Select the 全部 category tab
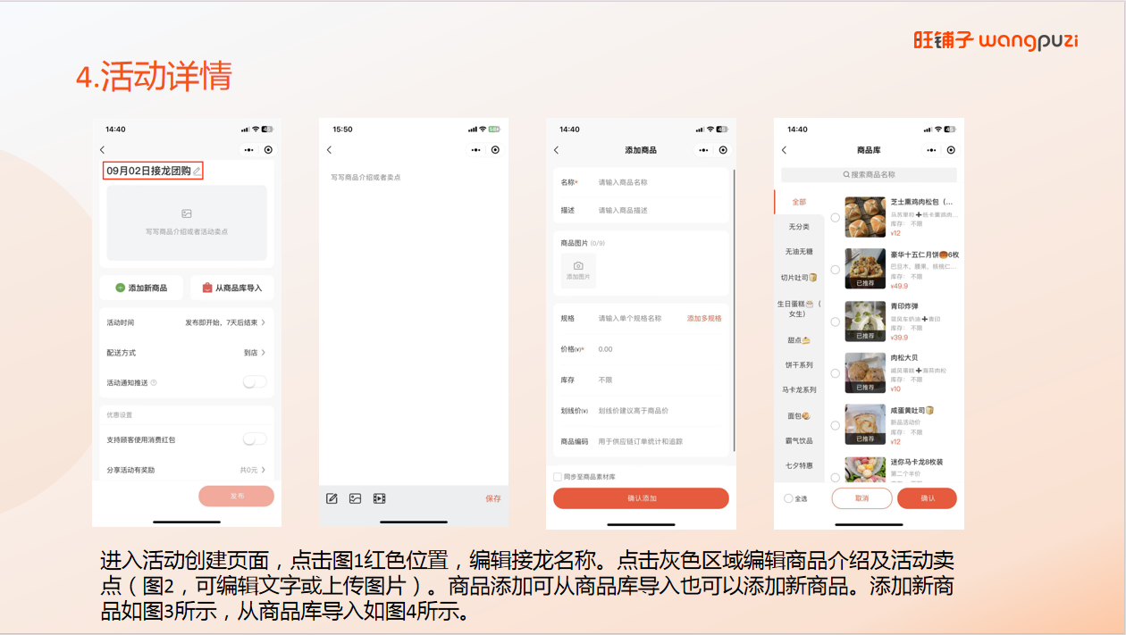1126x635 pixels. click(x=799, y=202)
